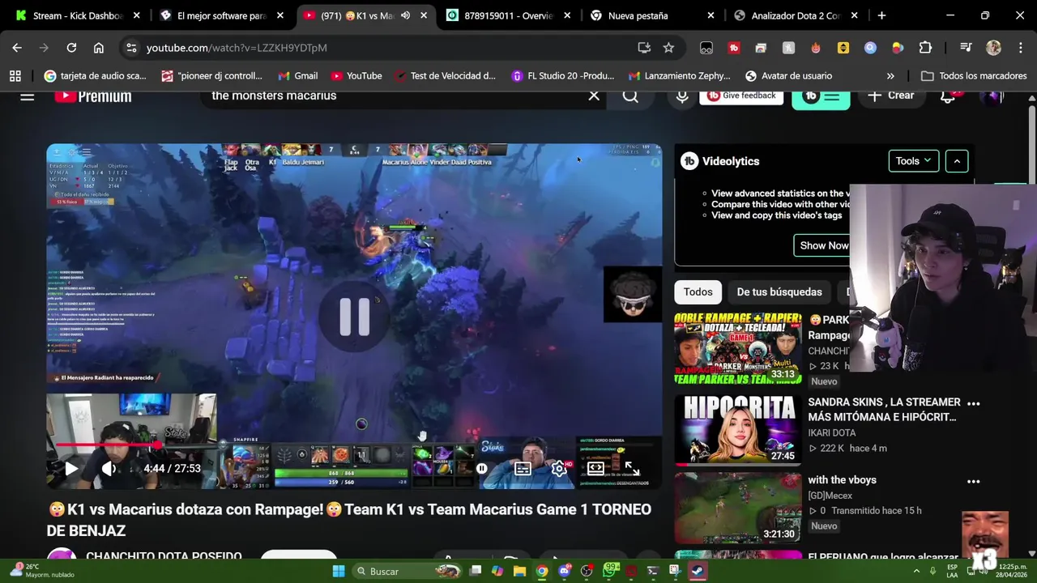This screenshot has height=583, width=1037.
Task: Open more options for with the vboys
Action: coord(974,481)
